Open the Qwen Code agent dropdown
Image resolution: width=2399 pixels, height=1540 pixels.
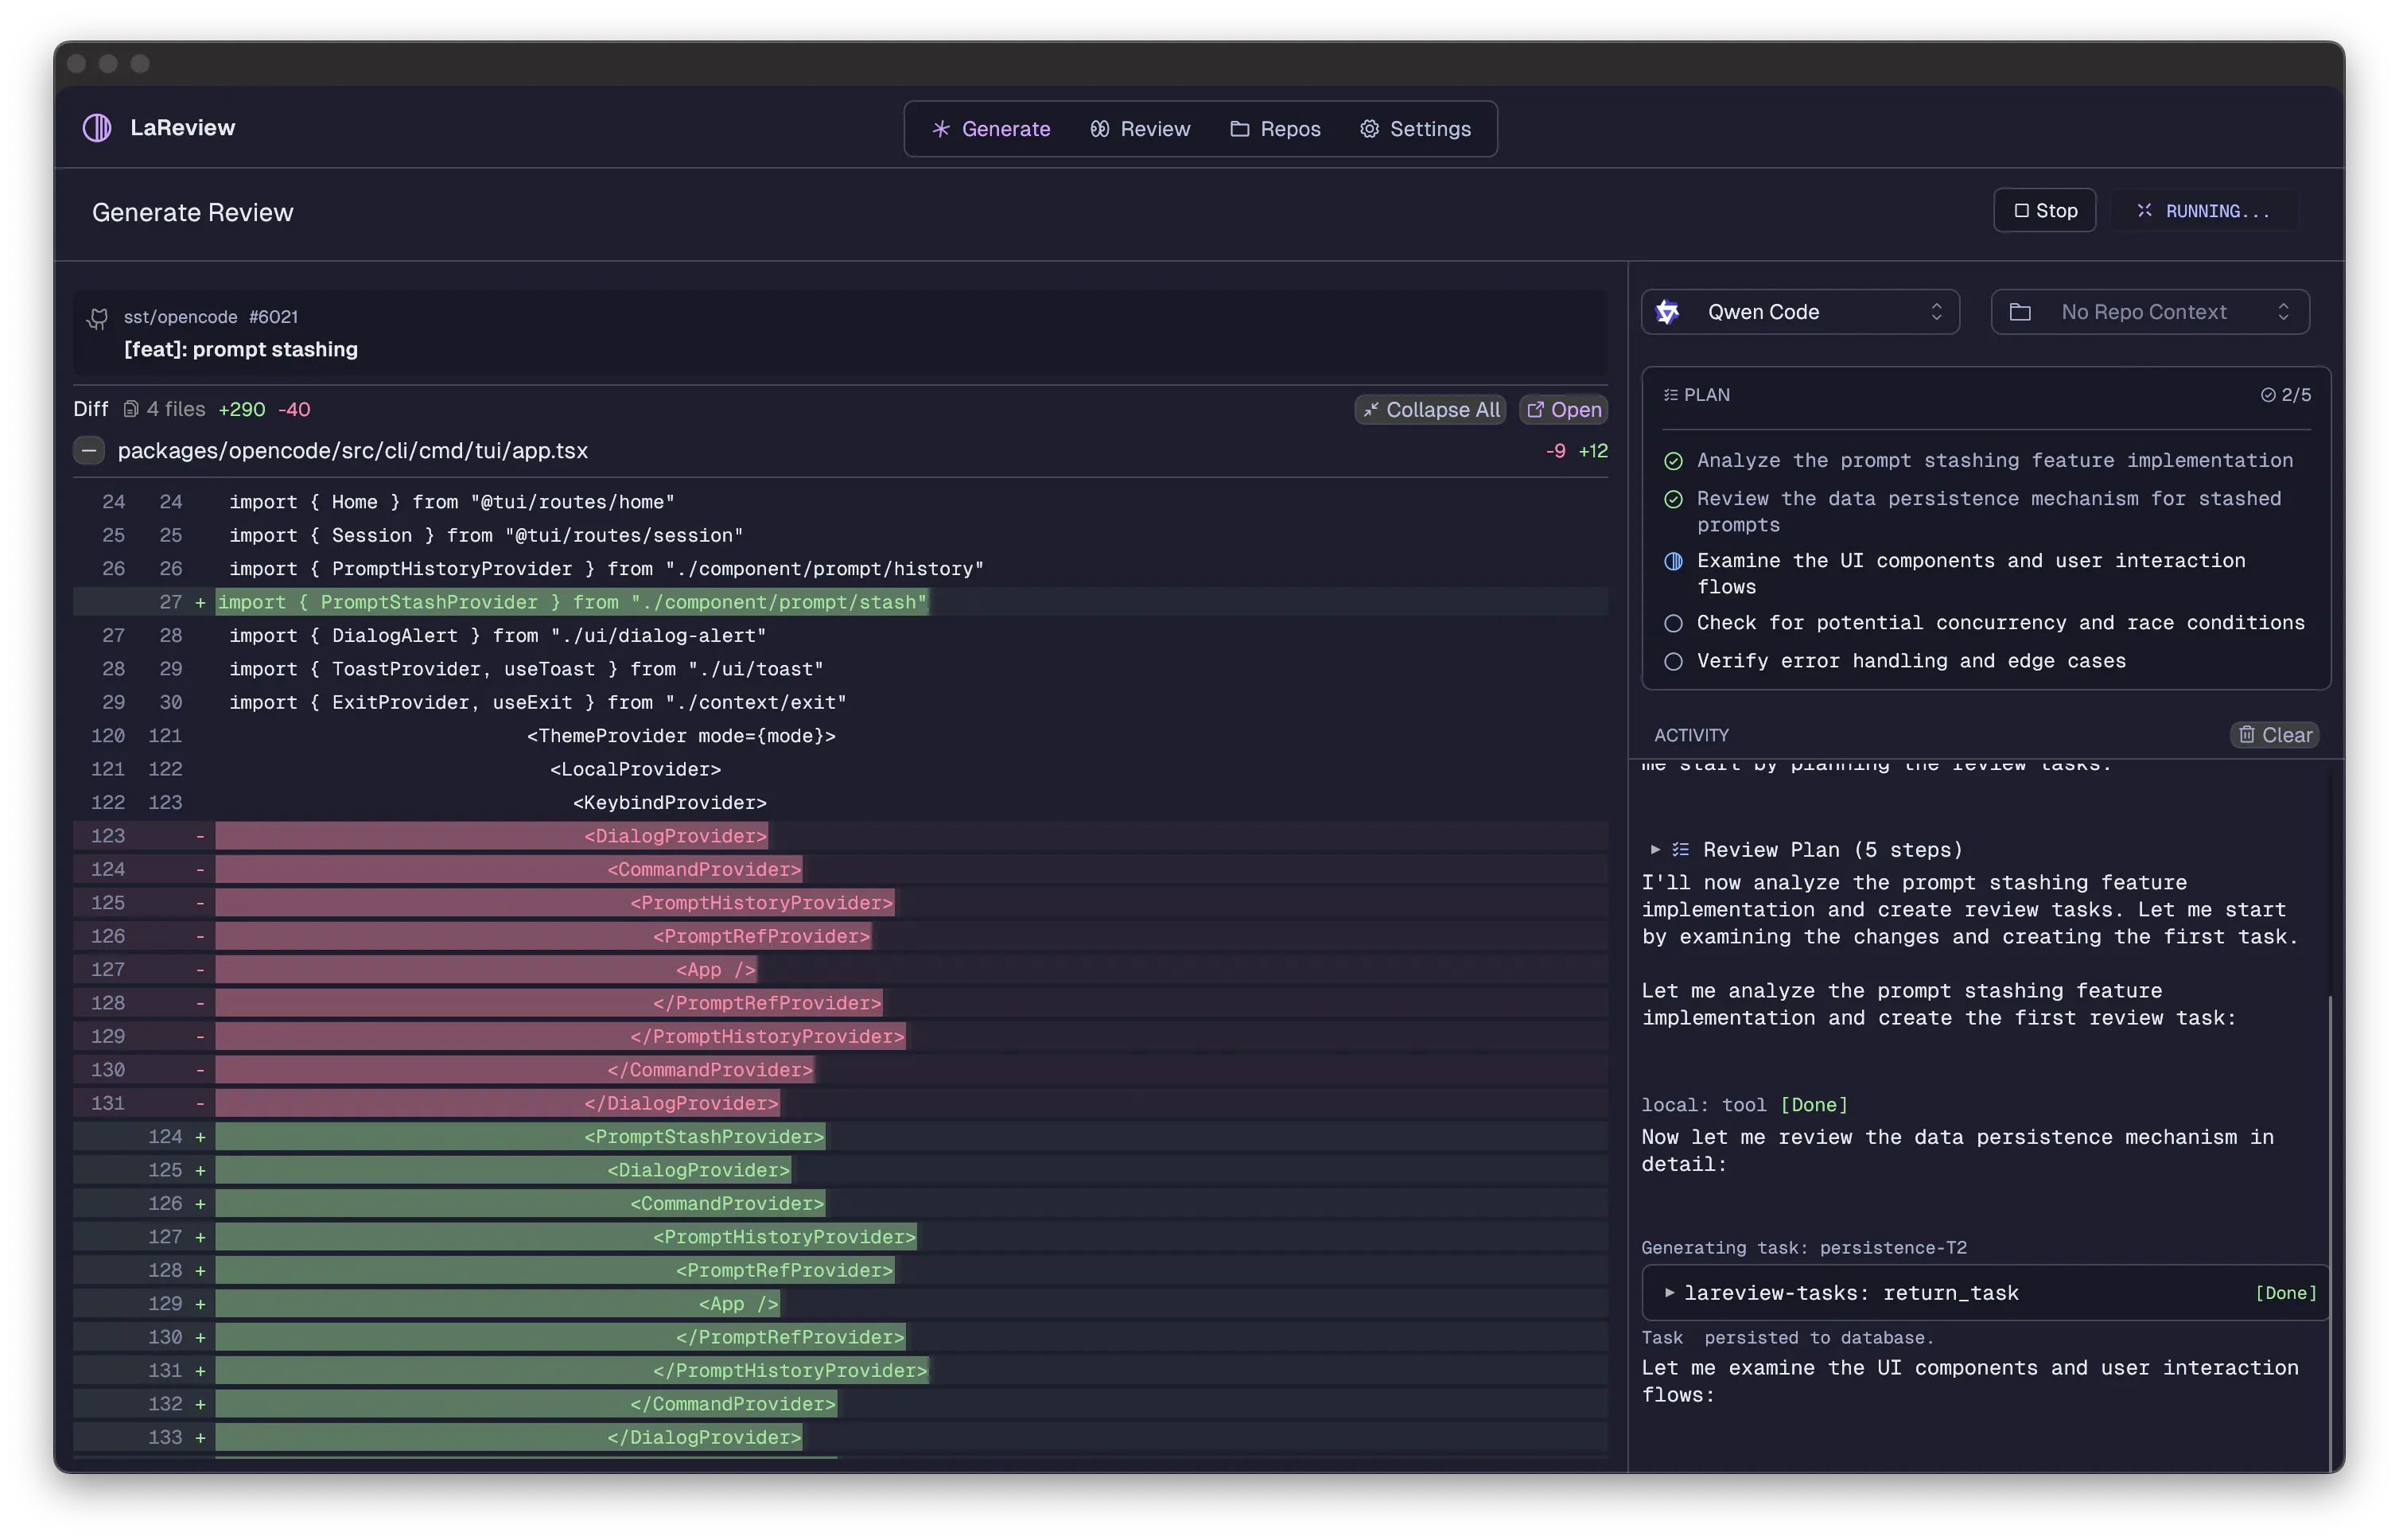pos(1799,312)
